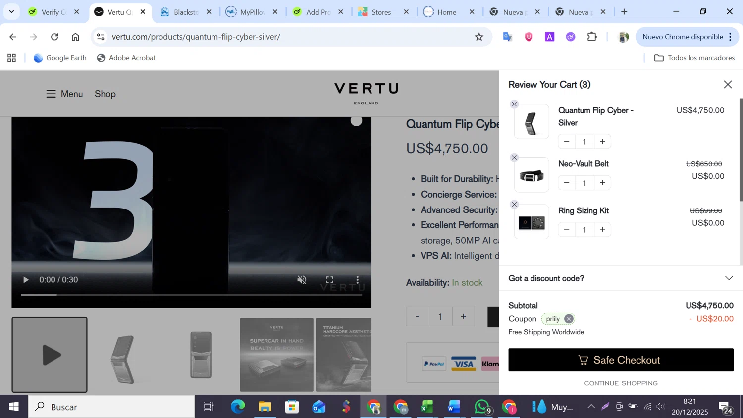
Task: Play the product video
Action: [x=26, y=280]
